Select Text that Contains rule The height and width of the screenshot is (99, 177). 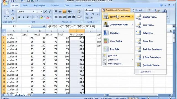[x=150, y=49]
